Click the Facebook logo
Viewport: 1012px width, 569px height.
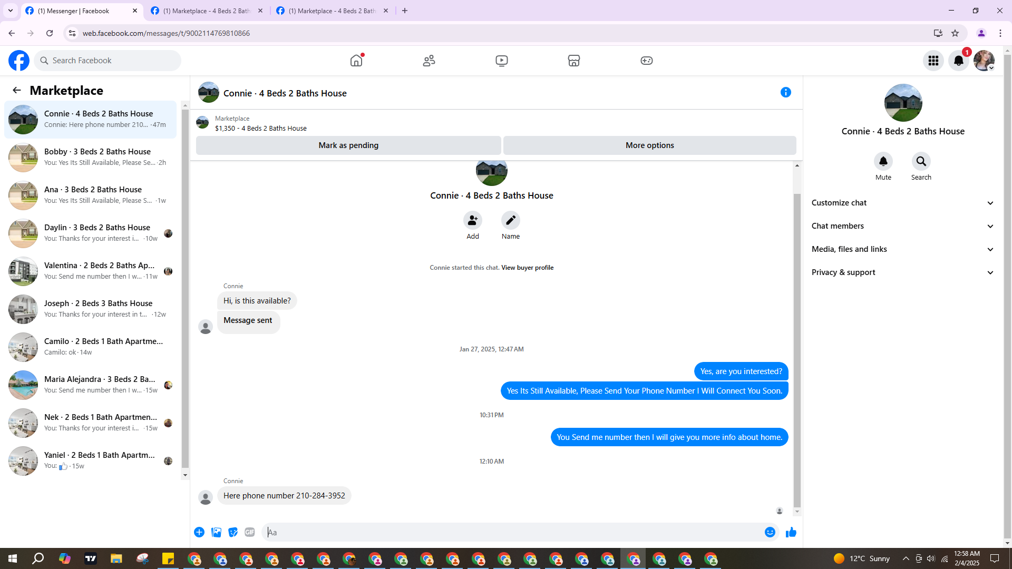[x=19, y=61]
